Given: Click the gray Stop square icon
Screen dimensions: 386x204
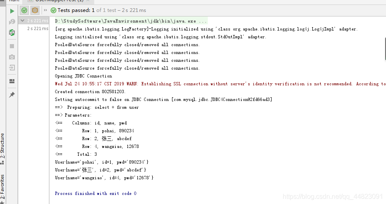Looking at the screenshot, I should tap(12, 46).
